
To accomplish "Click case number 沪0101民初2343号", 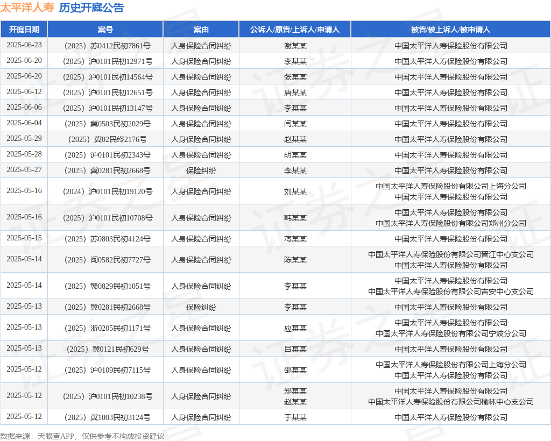I will 107,155.
